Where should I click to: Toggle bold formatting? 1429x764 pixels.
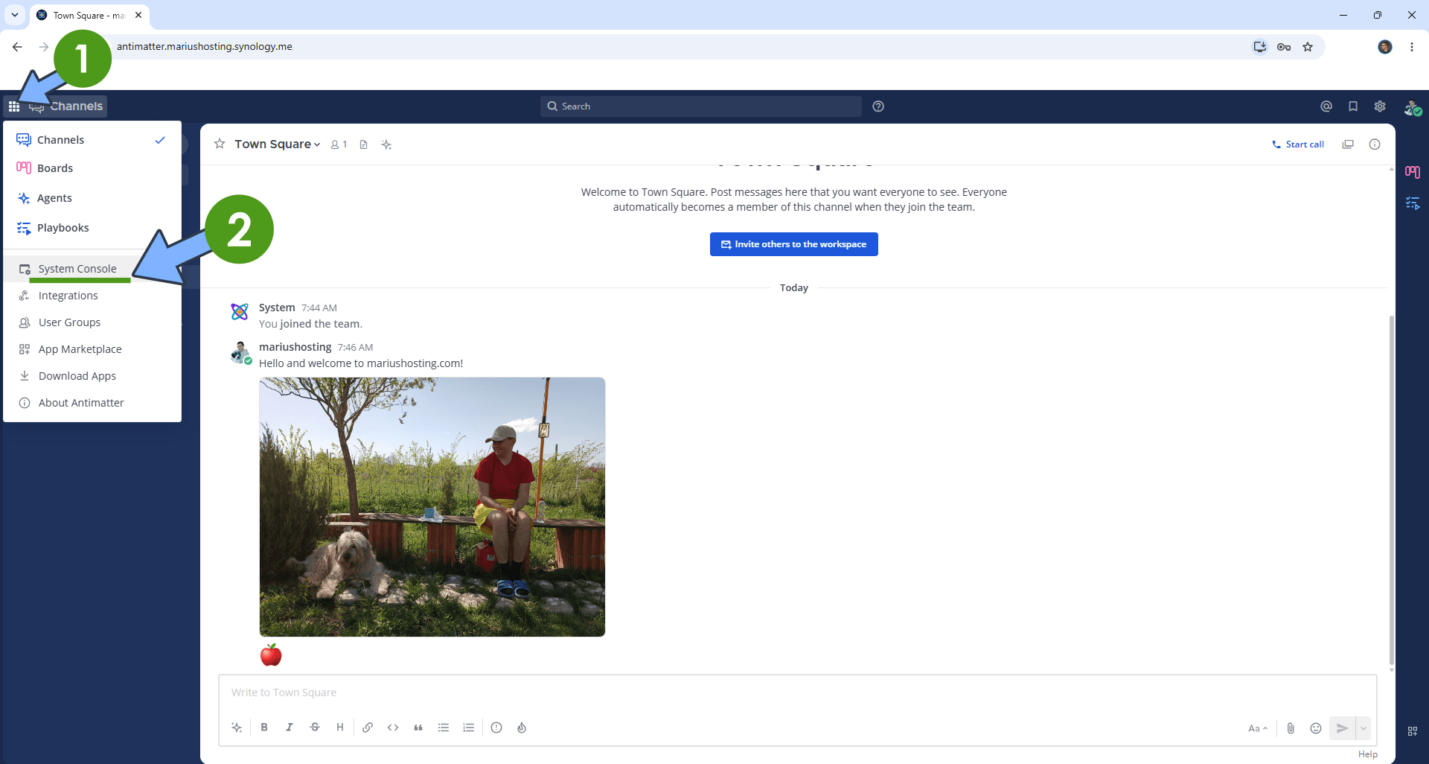pos(264,728)
